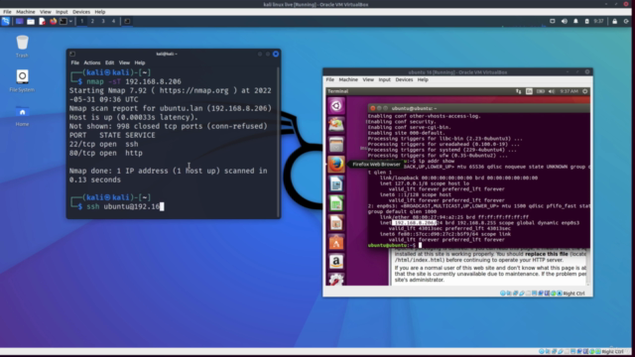Select the terminal window button in Kali taskbar
The image size is (635, 357).
click(x=127, y=21)
